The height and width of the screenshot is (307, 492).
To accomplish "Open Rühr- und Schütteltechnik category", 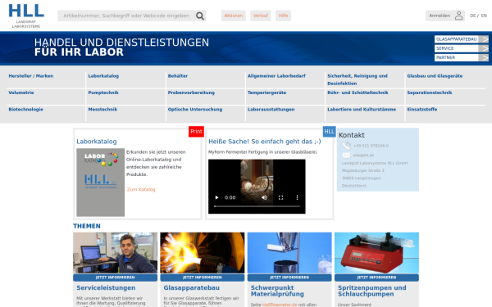I will click(x=358, y=93).
